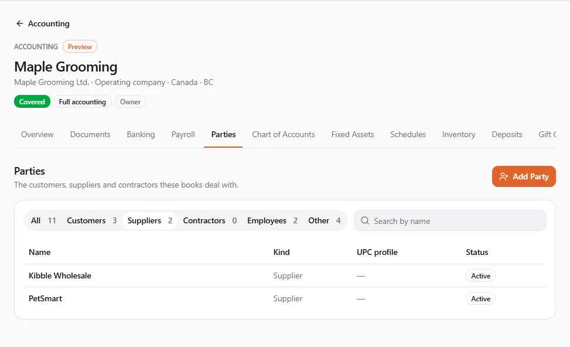This screenshot has width=570, height=347.
Task: Click the green Covered badge
Action: [x=32, y=102]
